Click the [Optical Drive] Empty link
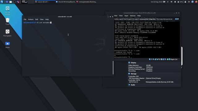 tap(153, 78)
